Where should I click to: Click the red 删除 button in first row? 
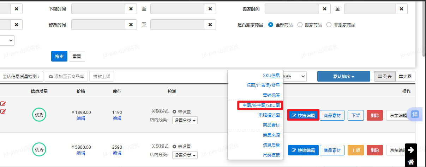375,115
